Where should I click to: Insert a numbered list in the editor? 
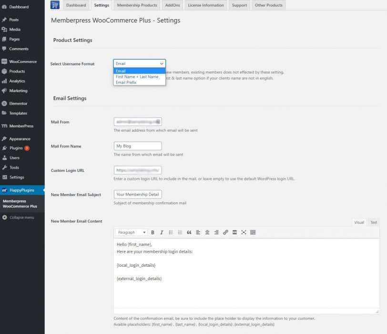(180, 232)
